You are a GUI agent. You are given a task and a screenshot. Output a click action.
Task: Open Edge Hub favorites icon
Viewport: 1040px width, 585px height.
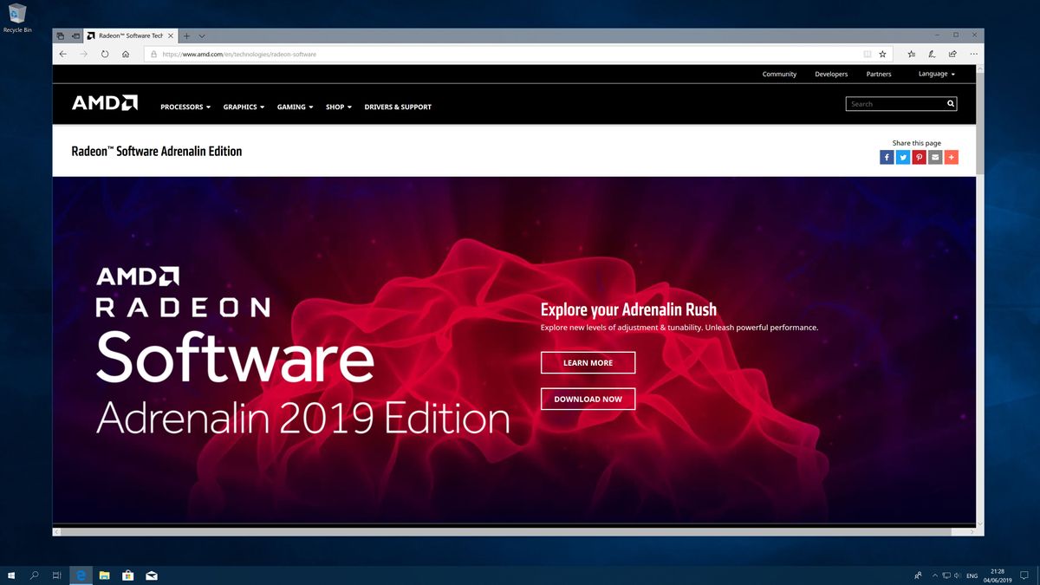[x=911, y=54]
